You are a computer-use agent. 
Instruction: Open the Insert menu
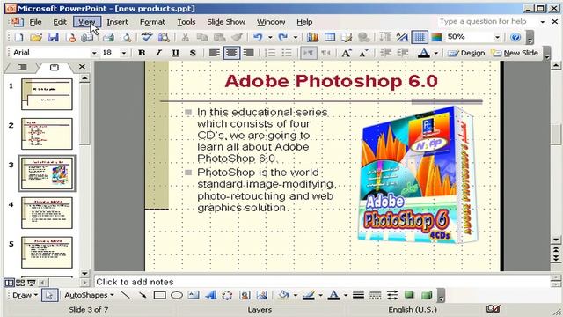[117, 22]
